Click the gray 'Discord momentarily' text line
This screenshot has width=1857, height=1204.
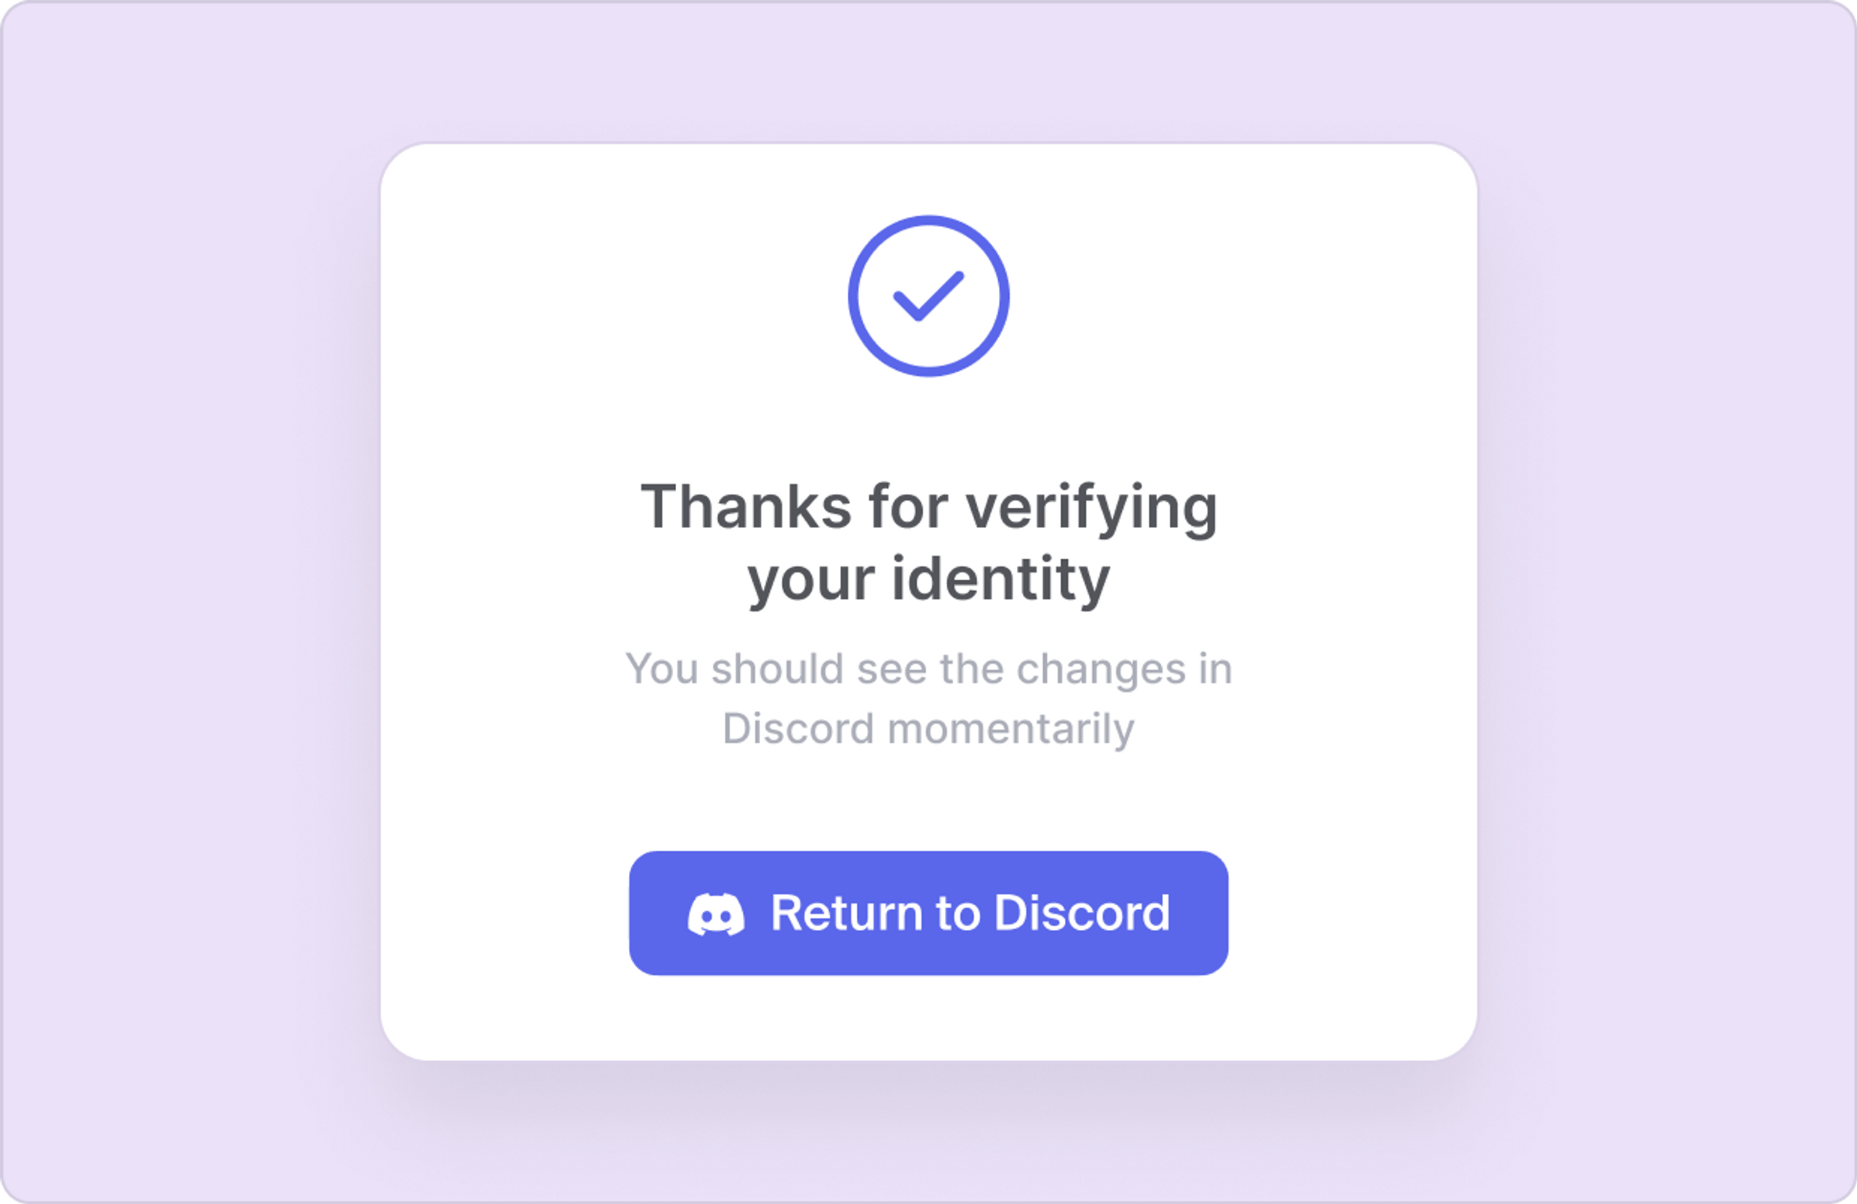coord(928,730)
